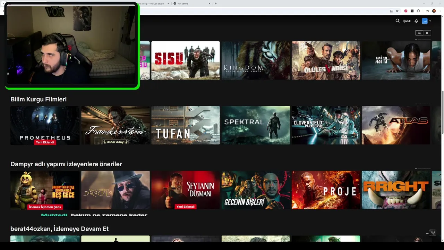The height and width of the screenshot is (250, 444).
Task: Open Bram Stoker's Dracula thumbnail
Action: point(116,190)
